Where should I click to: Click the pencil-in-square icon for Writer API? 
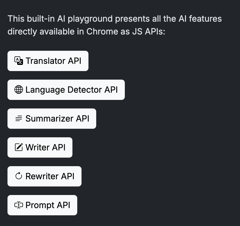pyautogui.click(x=18, y=147)
